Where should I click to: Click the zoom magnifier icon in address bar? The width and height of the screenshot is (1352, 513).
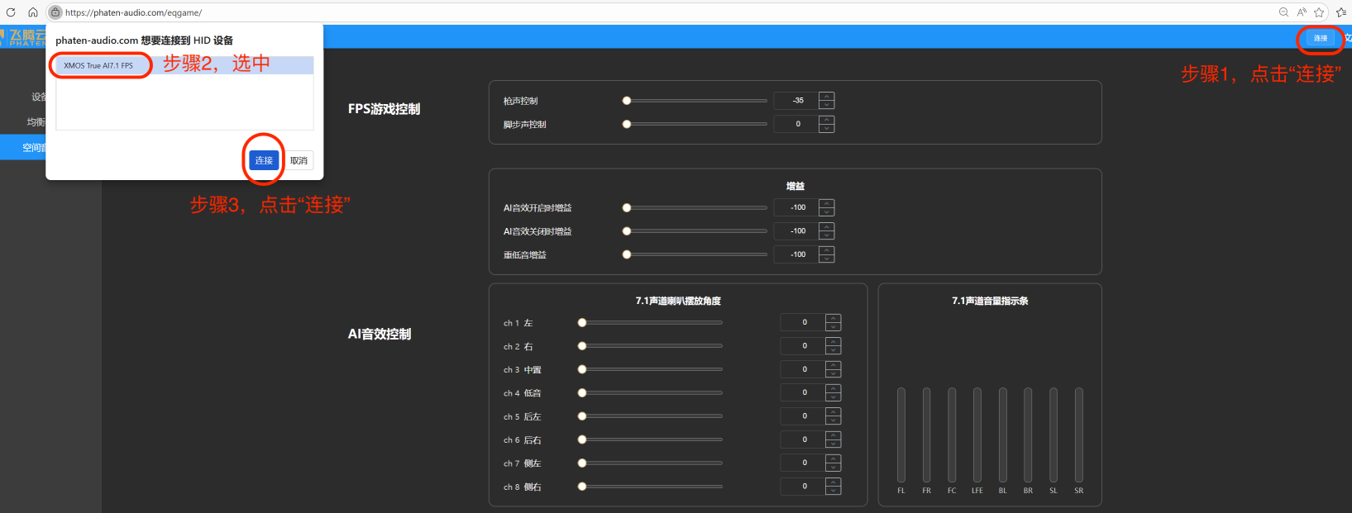[x=1283, y=12]
